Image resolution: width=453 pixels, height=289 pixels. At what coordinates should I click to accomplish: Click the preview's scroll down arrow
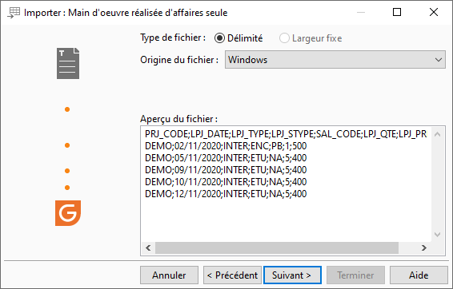438,235
